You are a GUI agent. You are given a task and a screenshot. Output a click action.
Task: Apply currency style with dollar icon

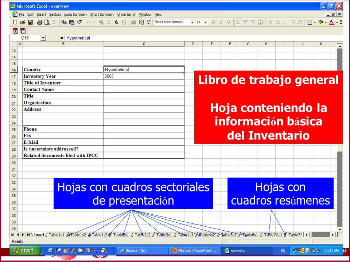click(x=270, y=22)
